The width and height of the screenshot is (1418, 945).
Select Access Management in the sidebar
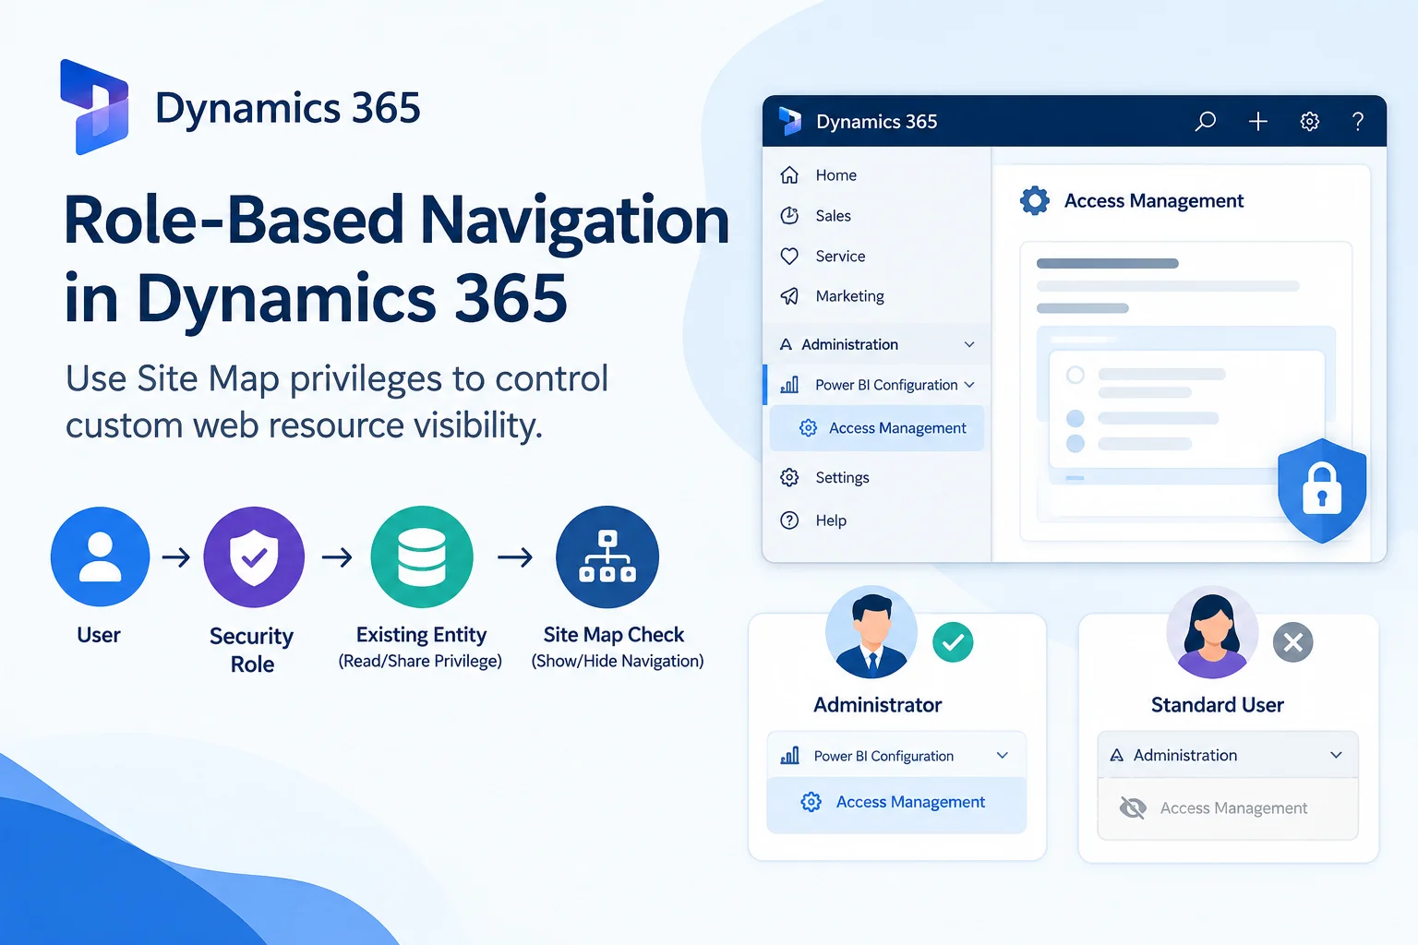(x=877, y=428)
